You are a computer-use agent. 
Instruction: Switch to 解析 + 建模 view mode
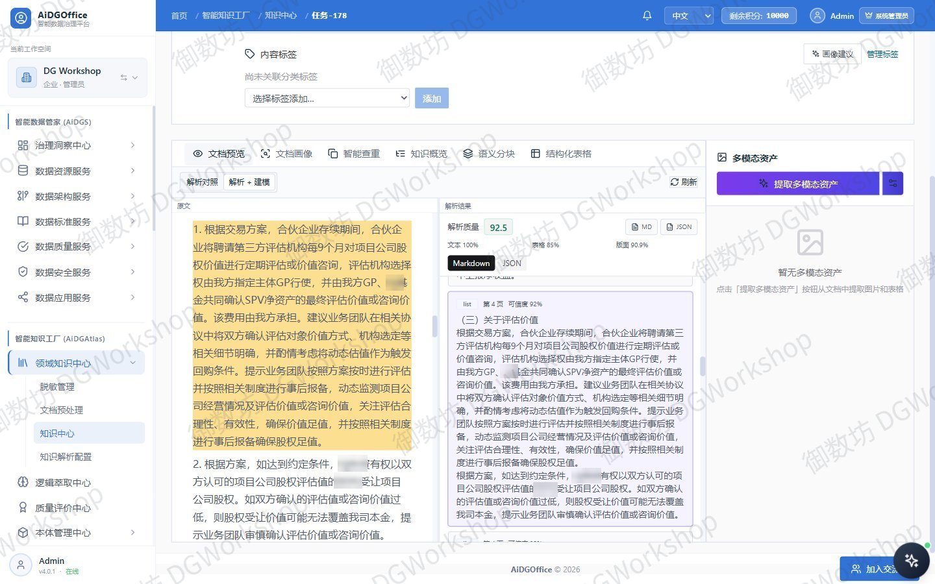click(249, 182)
